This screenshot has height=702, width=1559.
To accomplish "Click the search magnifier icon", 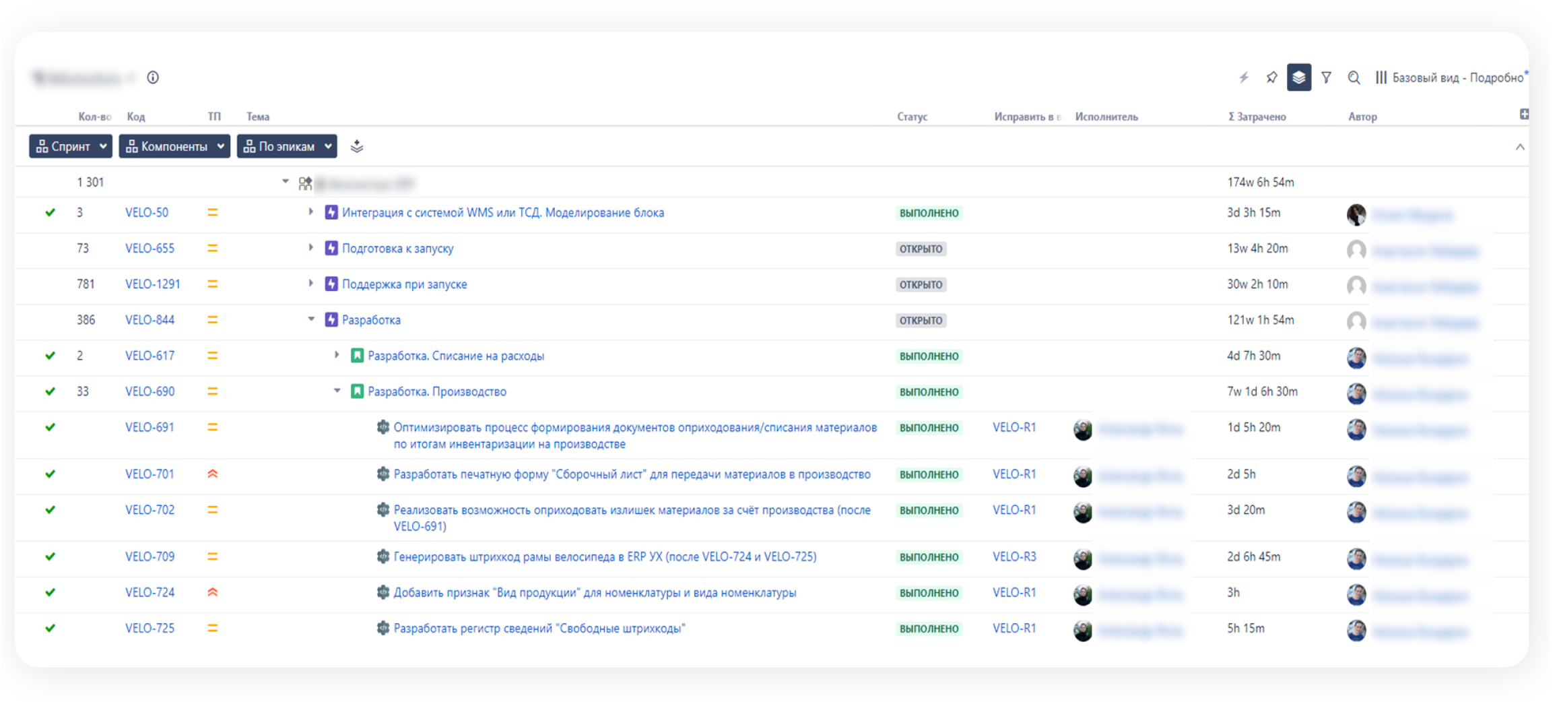I will point(1354,77).
